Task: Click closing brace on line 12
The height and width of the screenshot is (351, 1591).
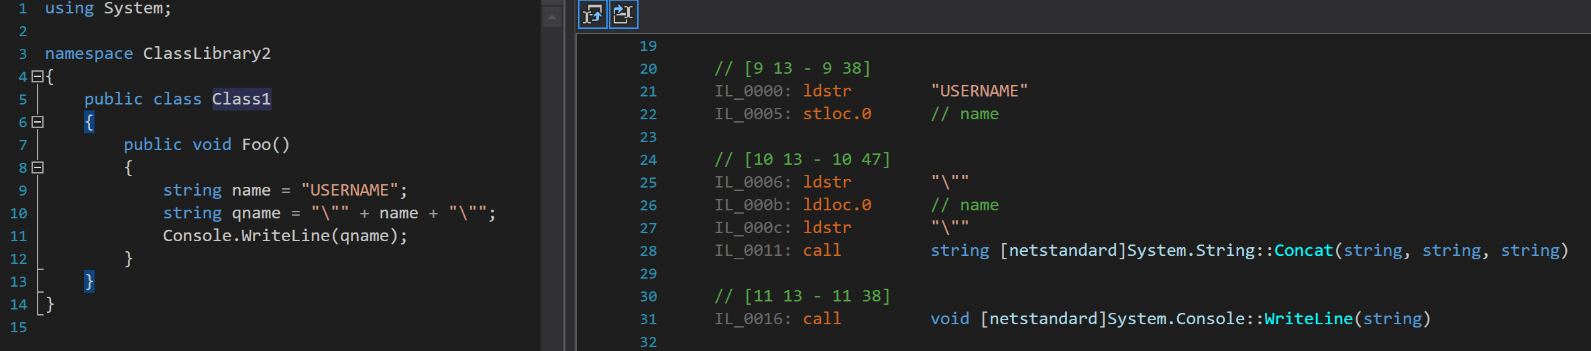Action: (x=128, y=259)
